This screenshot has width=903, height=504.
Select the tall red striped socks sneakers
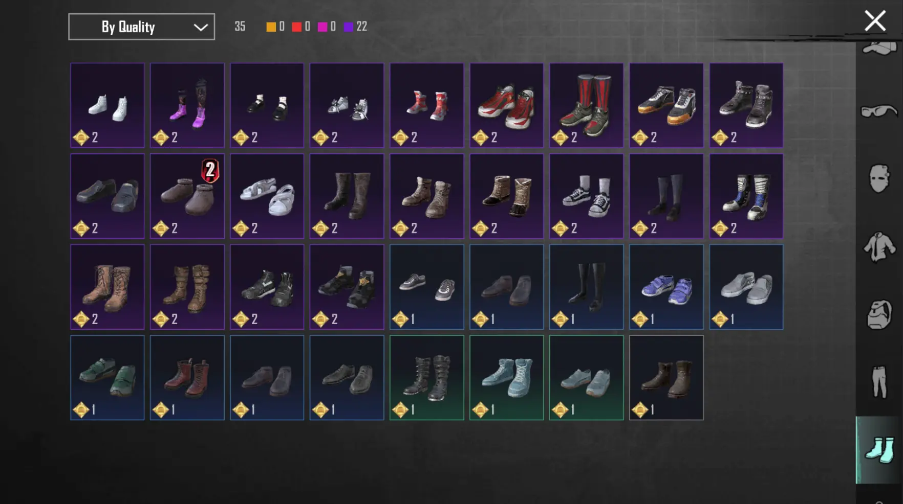click(587, 105)
